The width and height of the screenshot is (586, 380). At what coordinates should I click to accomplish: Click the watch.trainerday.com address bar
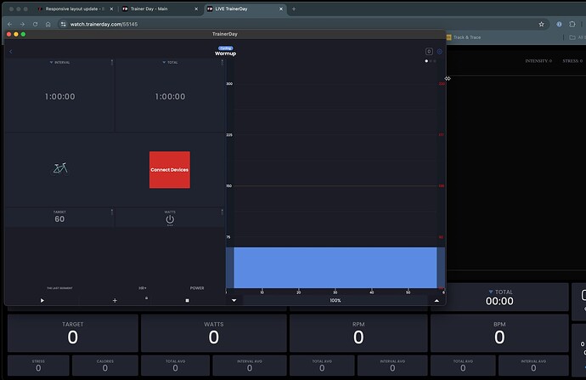click(303, 24)
